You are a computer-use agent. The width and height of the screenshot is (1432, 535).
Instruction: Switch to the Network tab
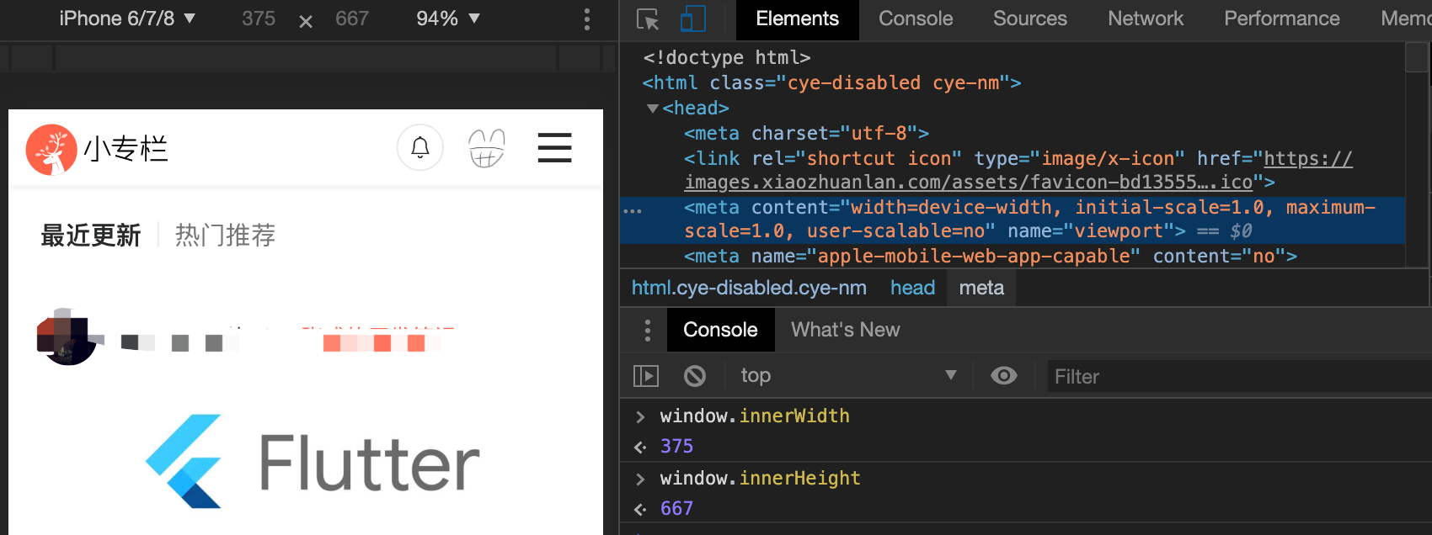[1145, 19]
